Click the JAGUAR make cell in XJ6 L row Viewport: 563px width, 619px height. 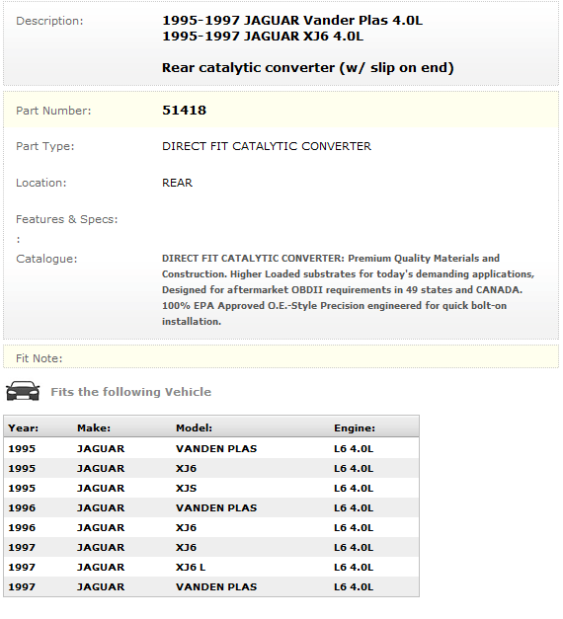(101, 568)
